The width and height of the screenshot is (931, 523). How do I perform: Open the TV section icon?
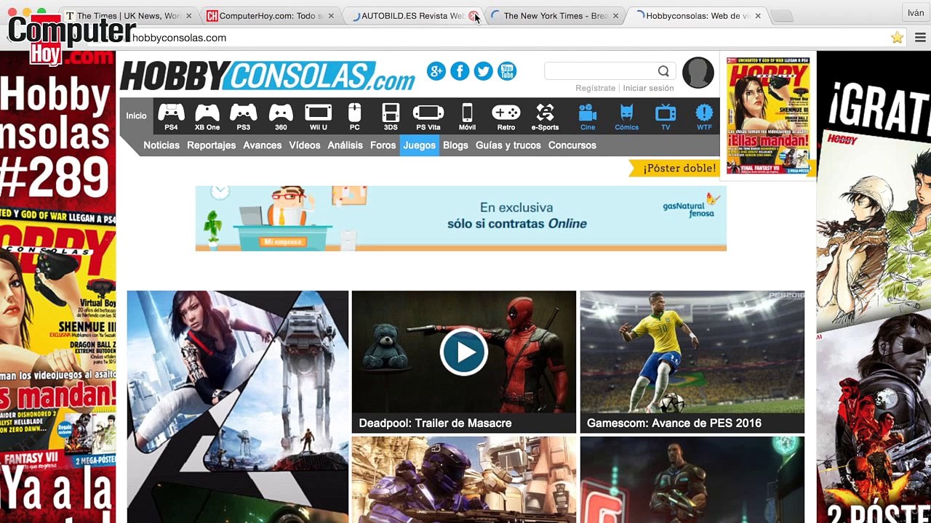pos(666,116)
